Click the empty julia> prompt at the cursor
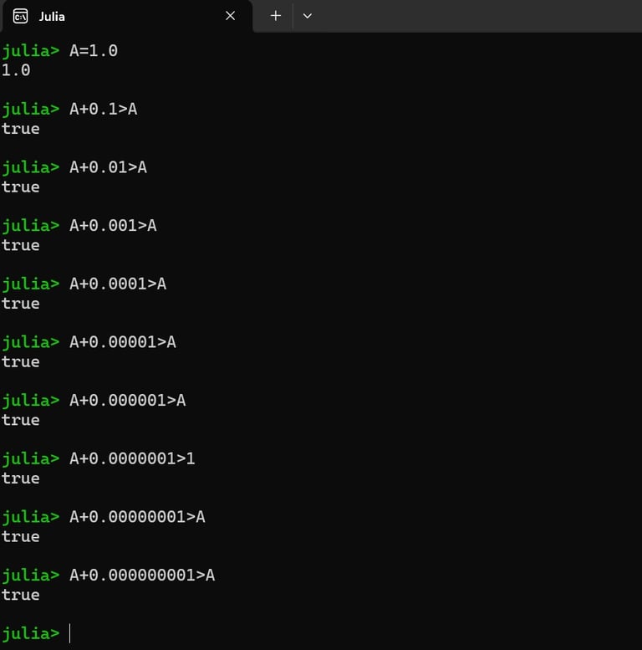Image resolution: width=642 pixels, height=650 pixels. pyautogui.click(x=31, y=634)
